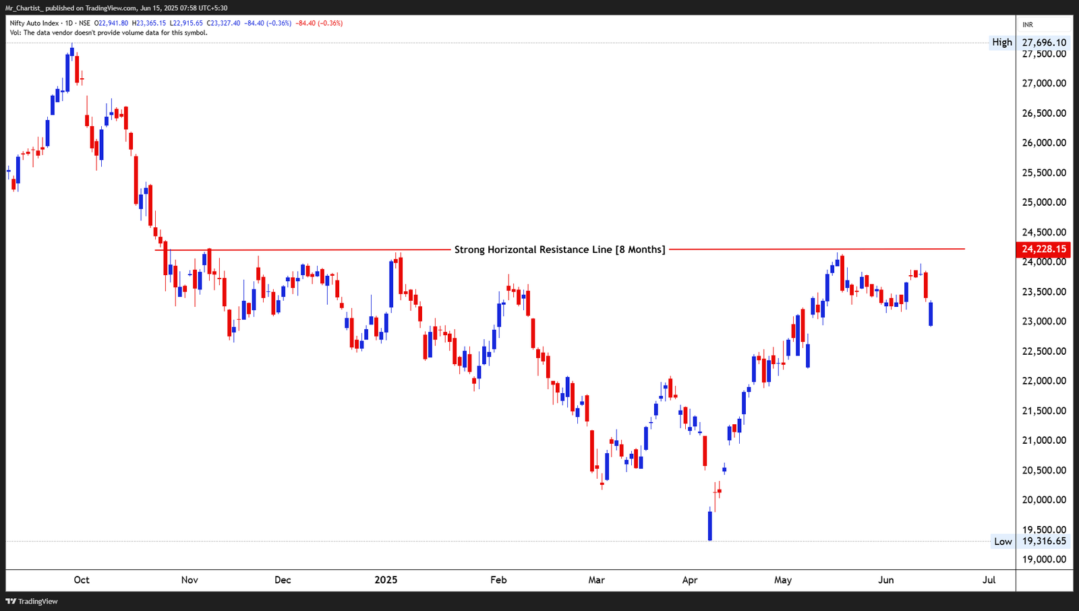Click the 2025 label on the time axis
The height and width of the screenshot is (611, 1079).
[x=386, y=579]
